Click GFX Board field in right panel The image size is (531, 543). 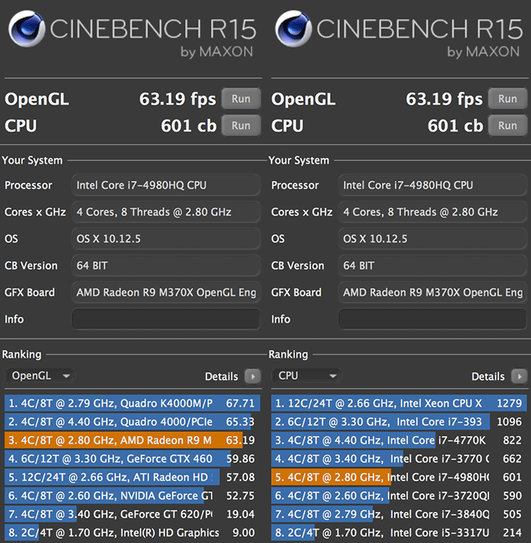click(x=432, y=292)
